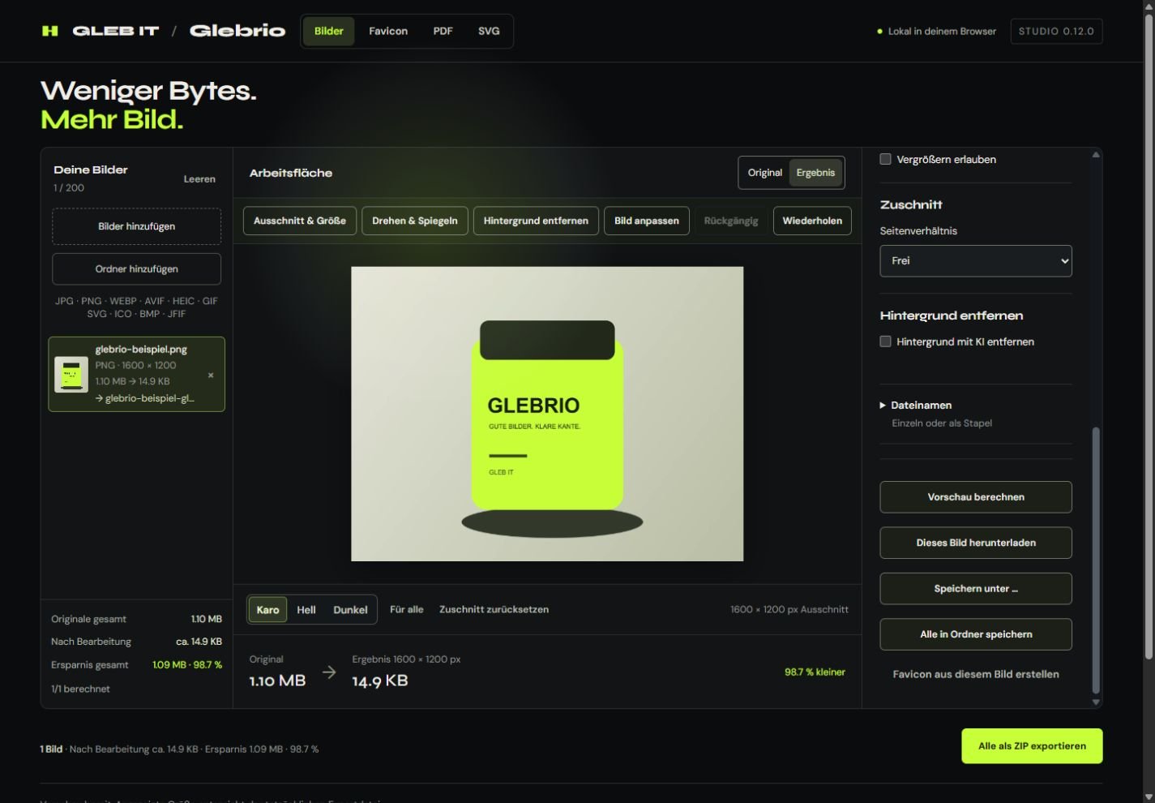This screenshot has width=1155, height=803.
Task: Show the Ergebnis view
Action: point(815,173)
